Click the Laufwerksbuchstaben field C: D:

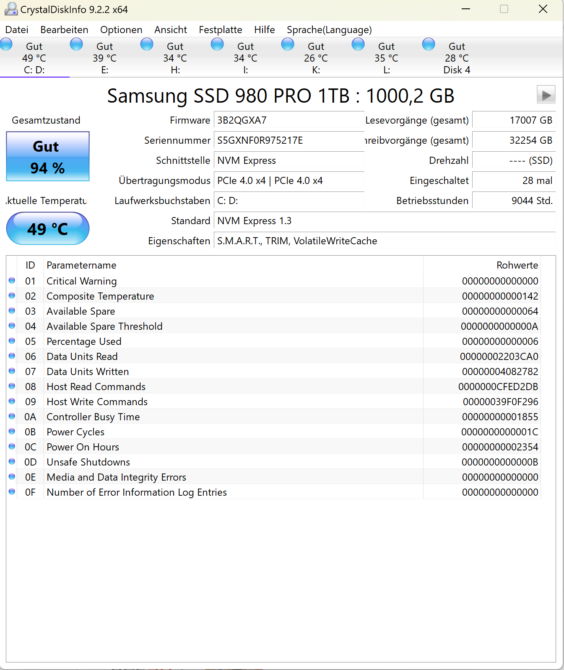click(289, 201)
